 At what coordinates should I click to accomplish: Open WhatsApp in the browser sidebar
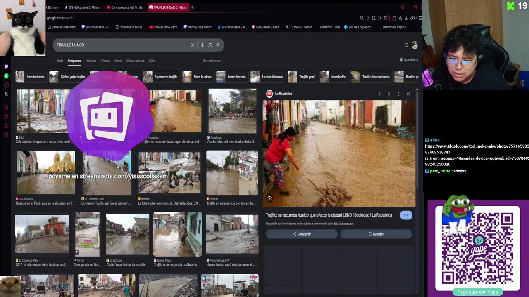6,76
